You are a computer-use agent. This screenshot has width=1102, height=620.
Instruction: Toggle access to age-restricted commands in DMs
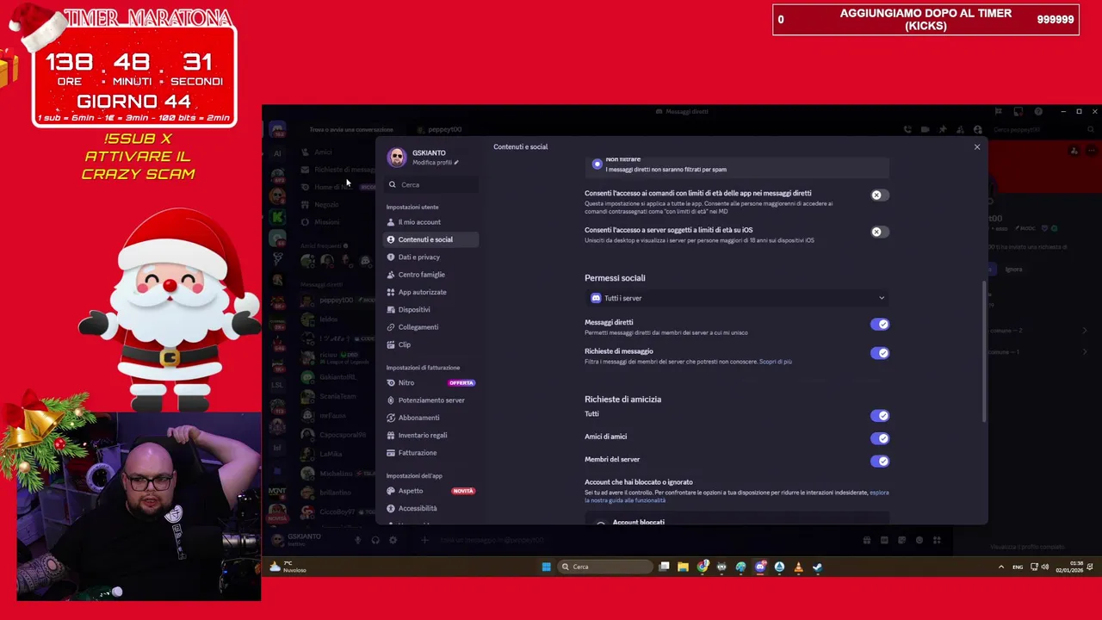(879, 195)
